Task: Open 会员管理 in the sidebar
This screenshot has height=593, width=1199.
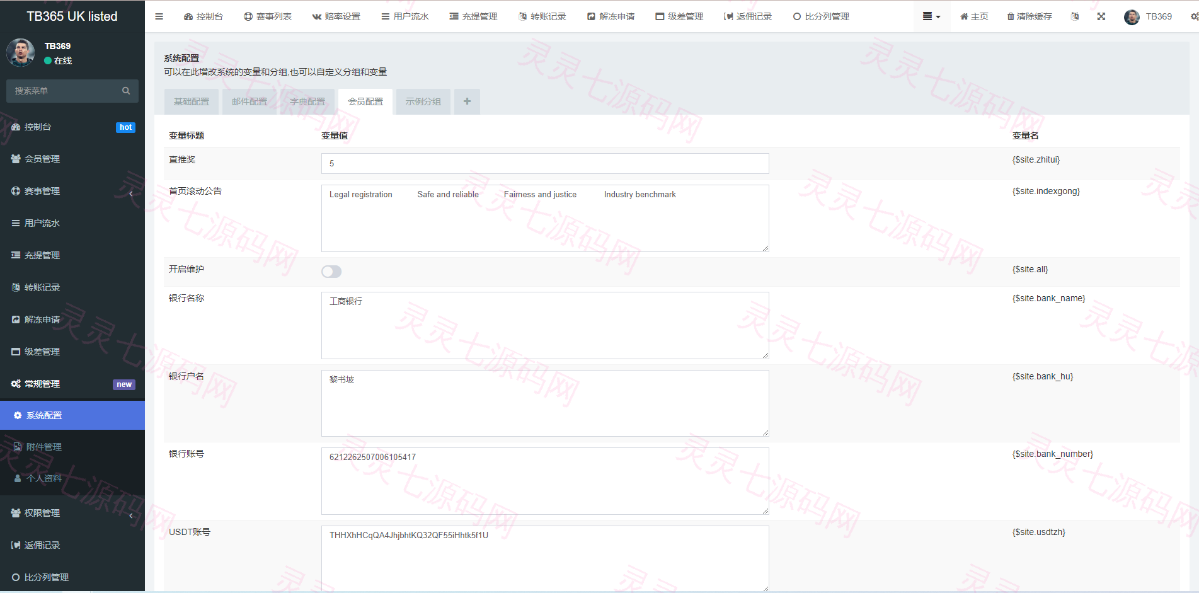Action: (x=72, y=159)
